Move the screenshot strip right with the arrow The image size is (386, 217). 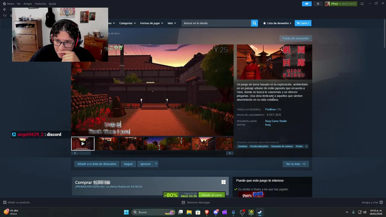[229, 153]
